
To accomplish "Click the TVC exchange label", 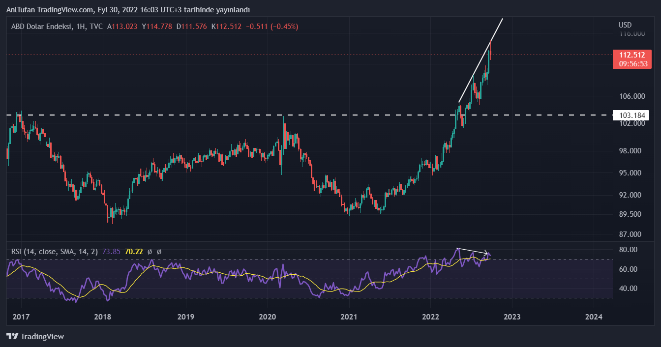I will (x=97, y=27).
